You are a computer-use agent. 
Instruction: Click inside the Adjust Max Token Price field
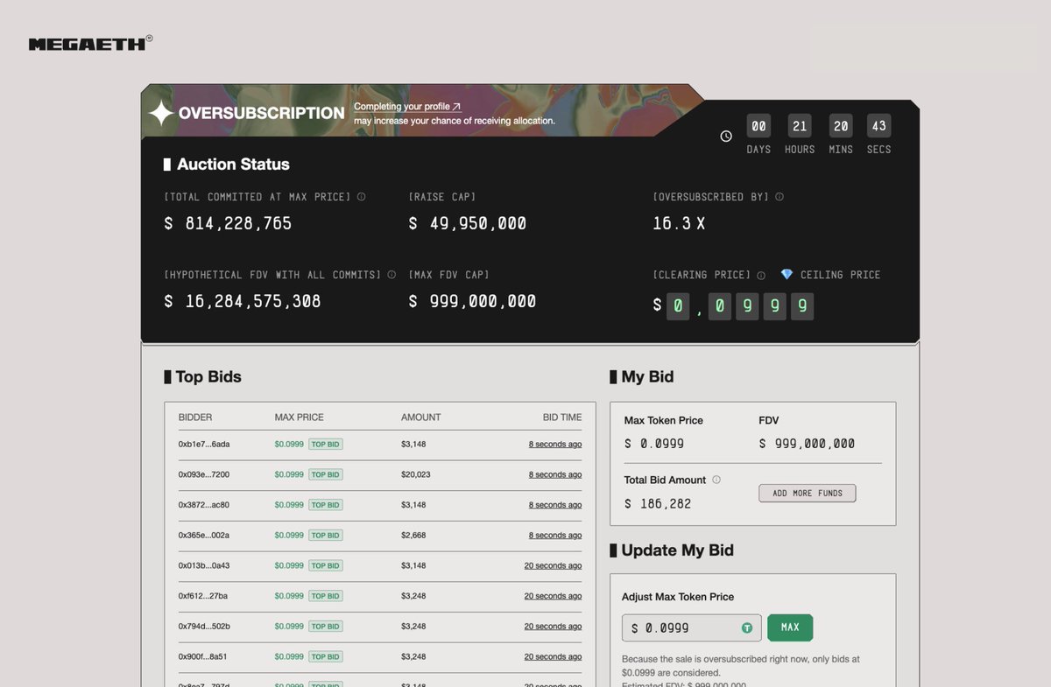[x=683, y=627]
